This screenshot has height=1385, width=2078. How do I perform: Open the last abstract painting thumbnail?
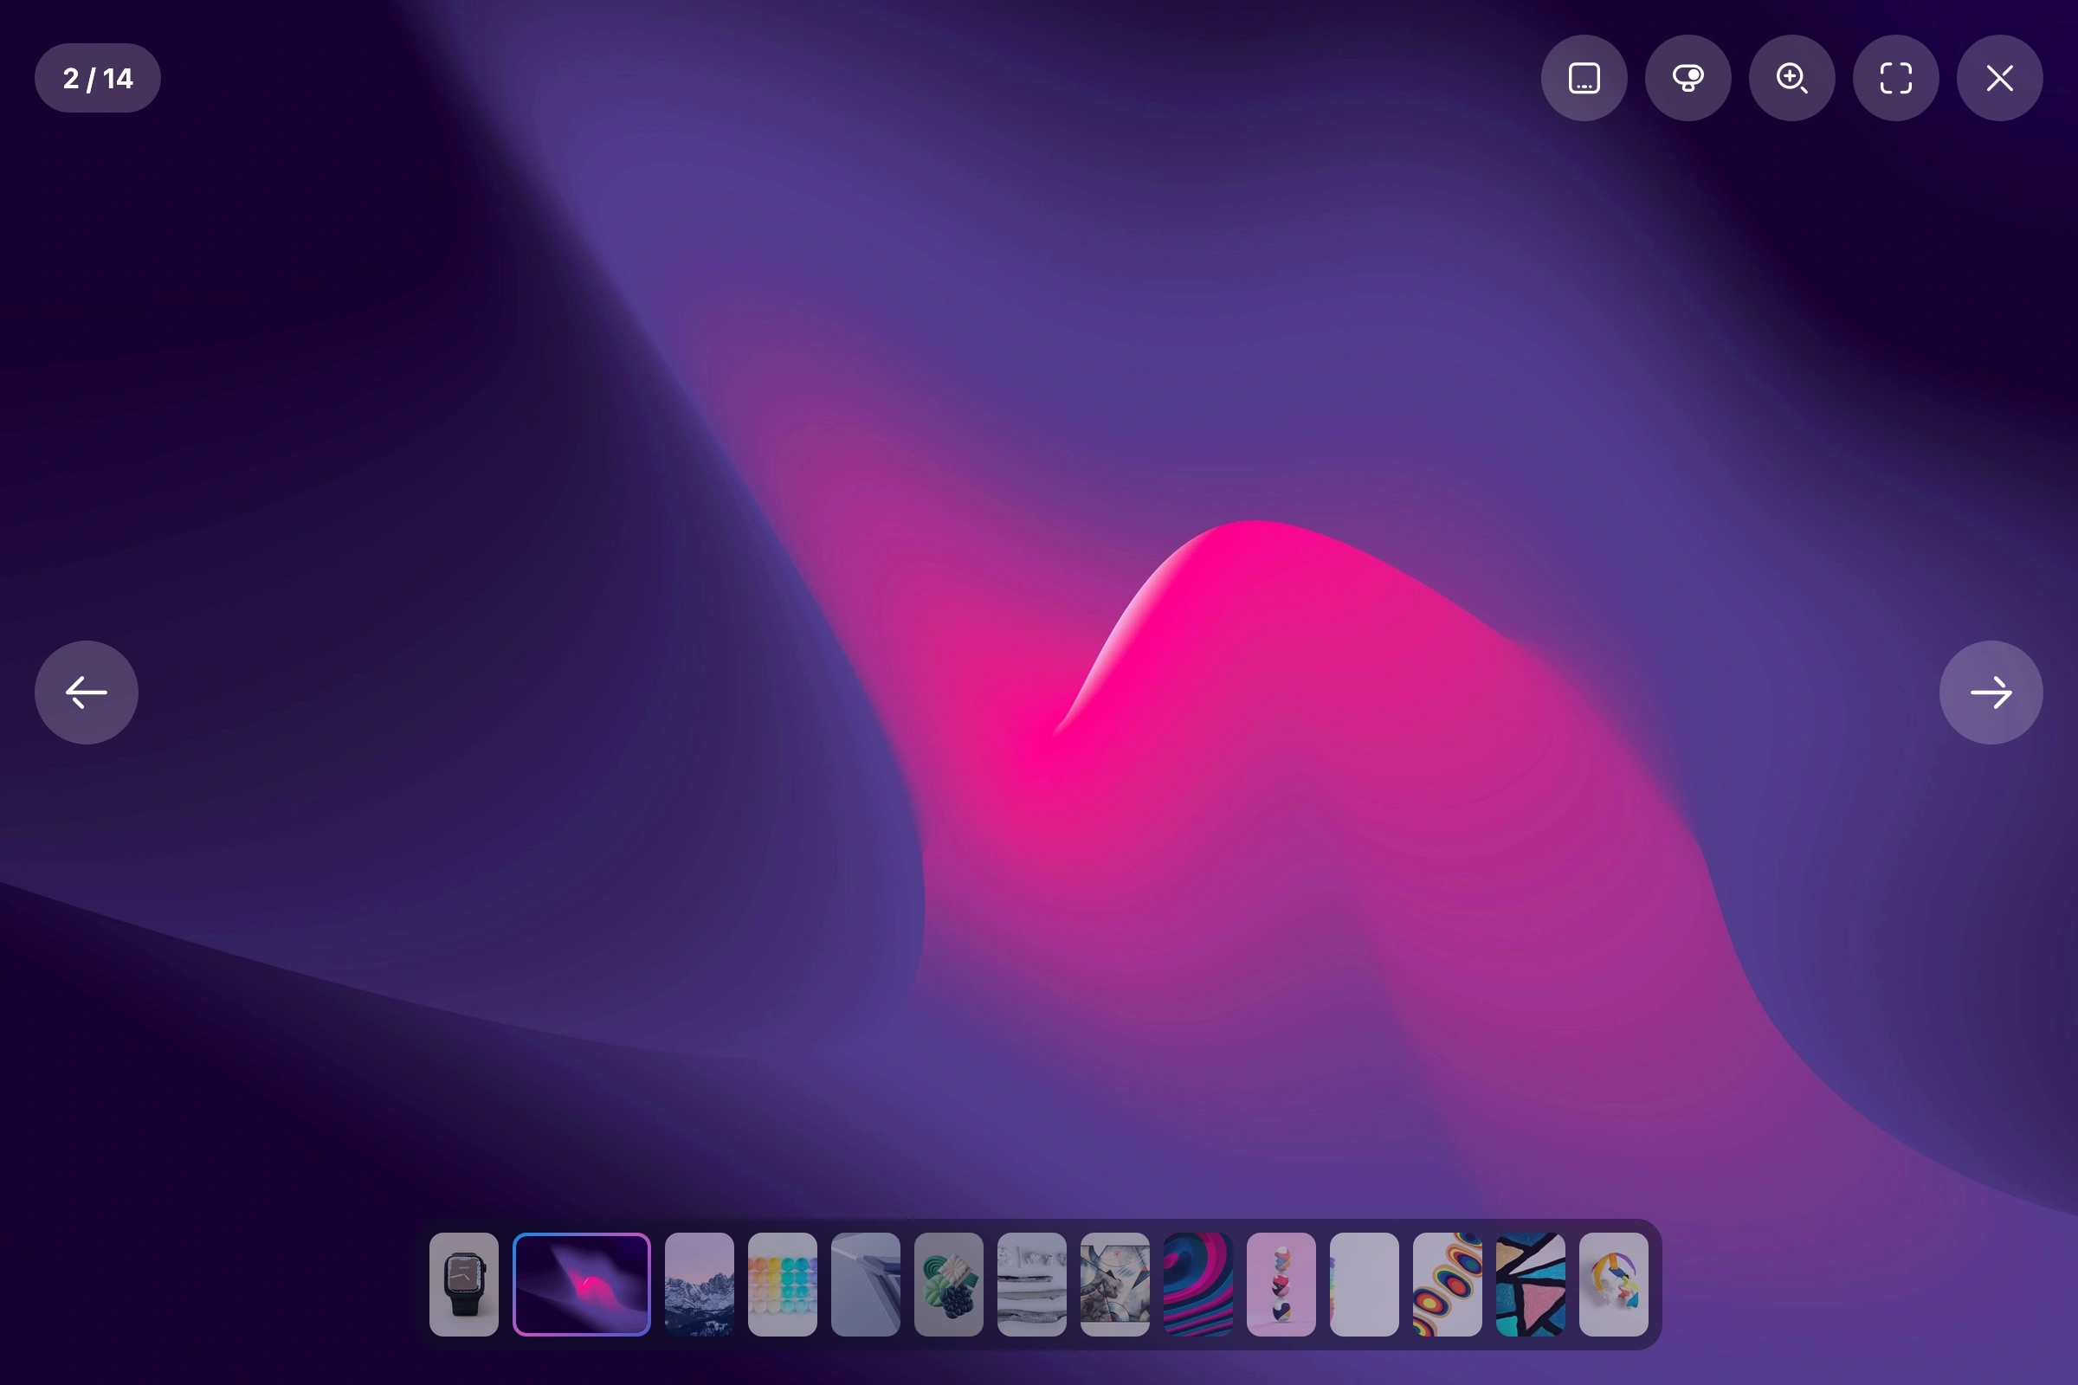click(x=1614, y=1284)
